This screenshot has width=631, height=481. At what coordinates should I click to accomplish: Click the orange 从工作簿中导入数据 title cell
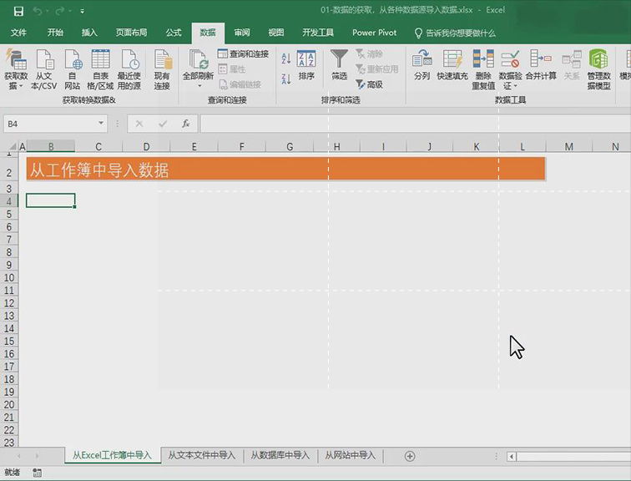tap(285, 169)
